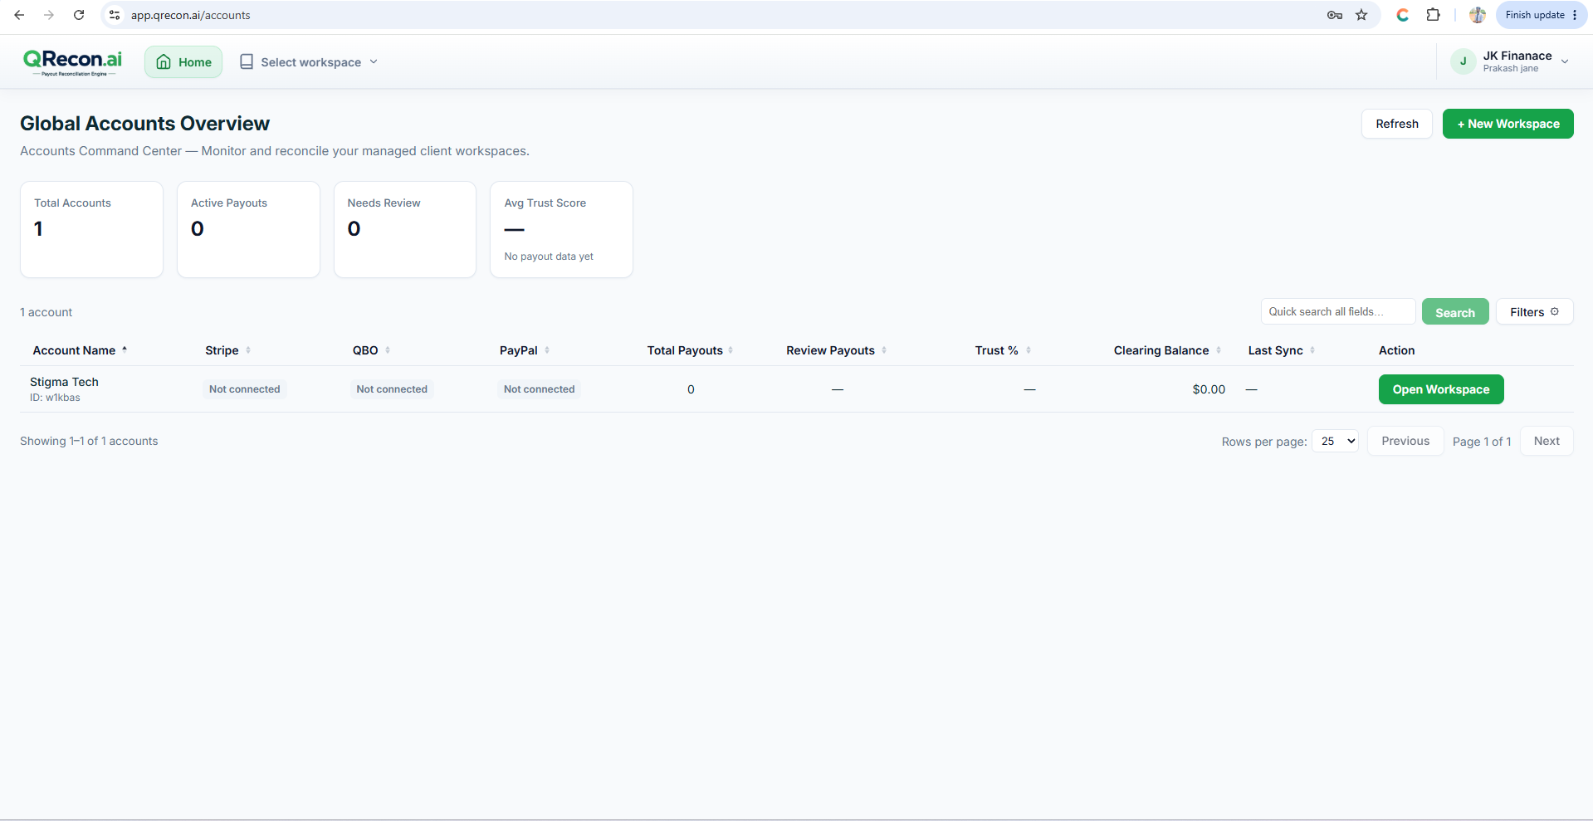
Task: Click QBO Not connected badge
Action: coord(392,389)
